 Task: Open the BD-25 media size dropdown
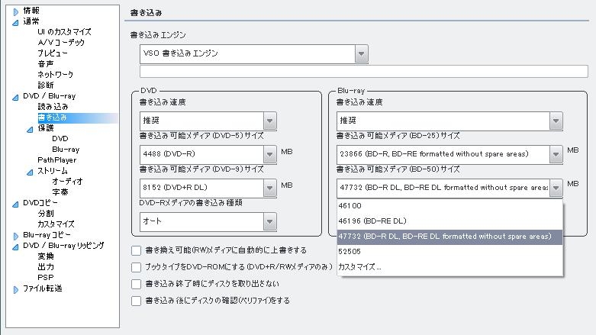pyautogui.click(x=556, y=154)
